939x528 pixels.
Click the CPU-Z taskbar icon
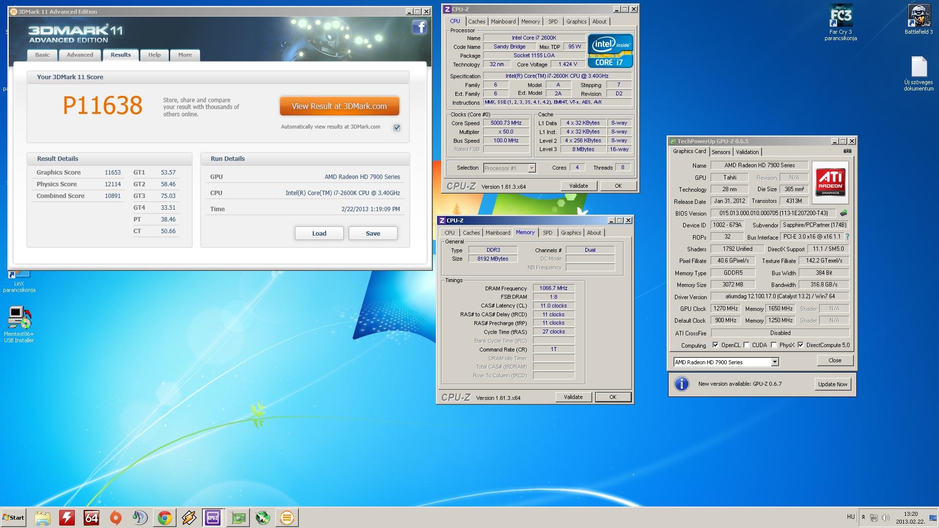click(x=213, y=518)
